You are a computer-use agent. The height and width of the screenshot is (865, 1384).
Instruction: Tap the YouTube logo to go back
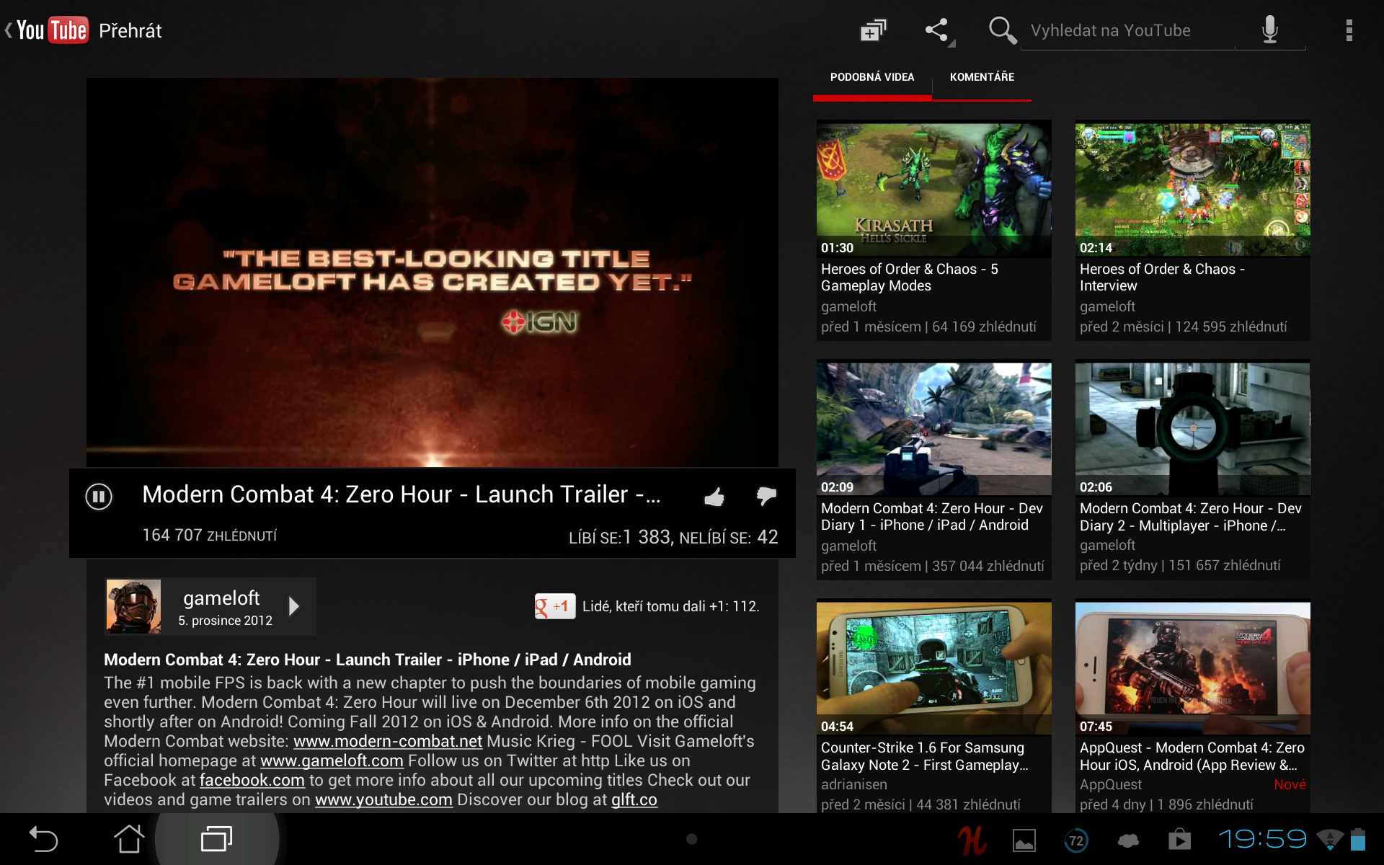pos(48,30)
